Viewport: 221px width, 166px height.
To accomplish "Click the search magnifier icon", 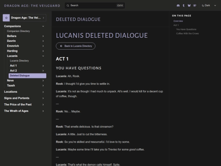I will [68, 5].
